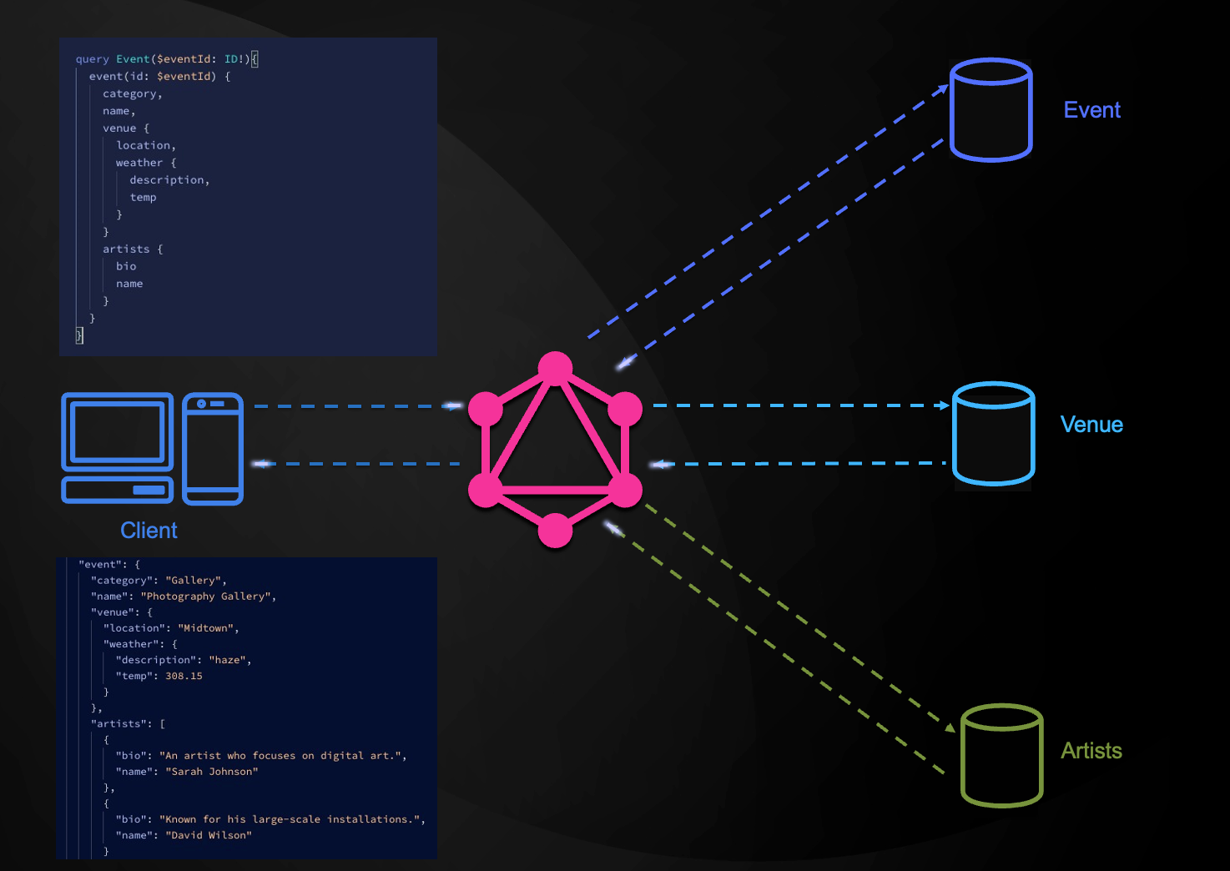Click the bottom center node of the GraphQL logo
1230x871 pixels.
[x=556, y=531]
